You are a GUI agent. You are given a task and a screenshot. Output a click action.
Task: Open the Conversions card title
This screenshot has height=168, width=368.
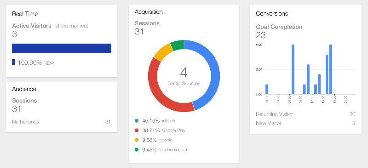[x=272, y=14]
